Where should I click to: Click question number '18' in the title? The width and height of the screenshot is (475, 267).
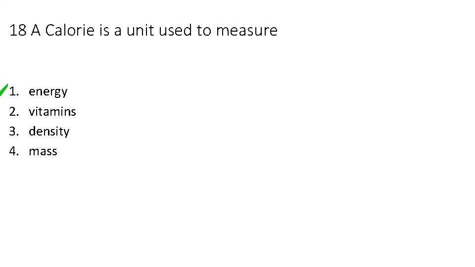18,31
